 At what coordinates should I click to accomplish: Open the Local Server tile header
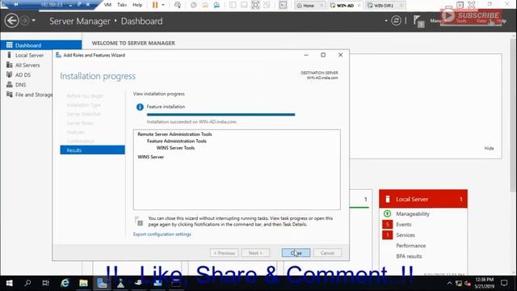[x=423, y=199]
